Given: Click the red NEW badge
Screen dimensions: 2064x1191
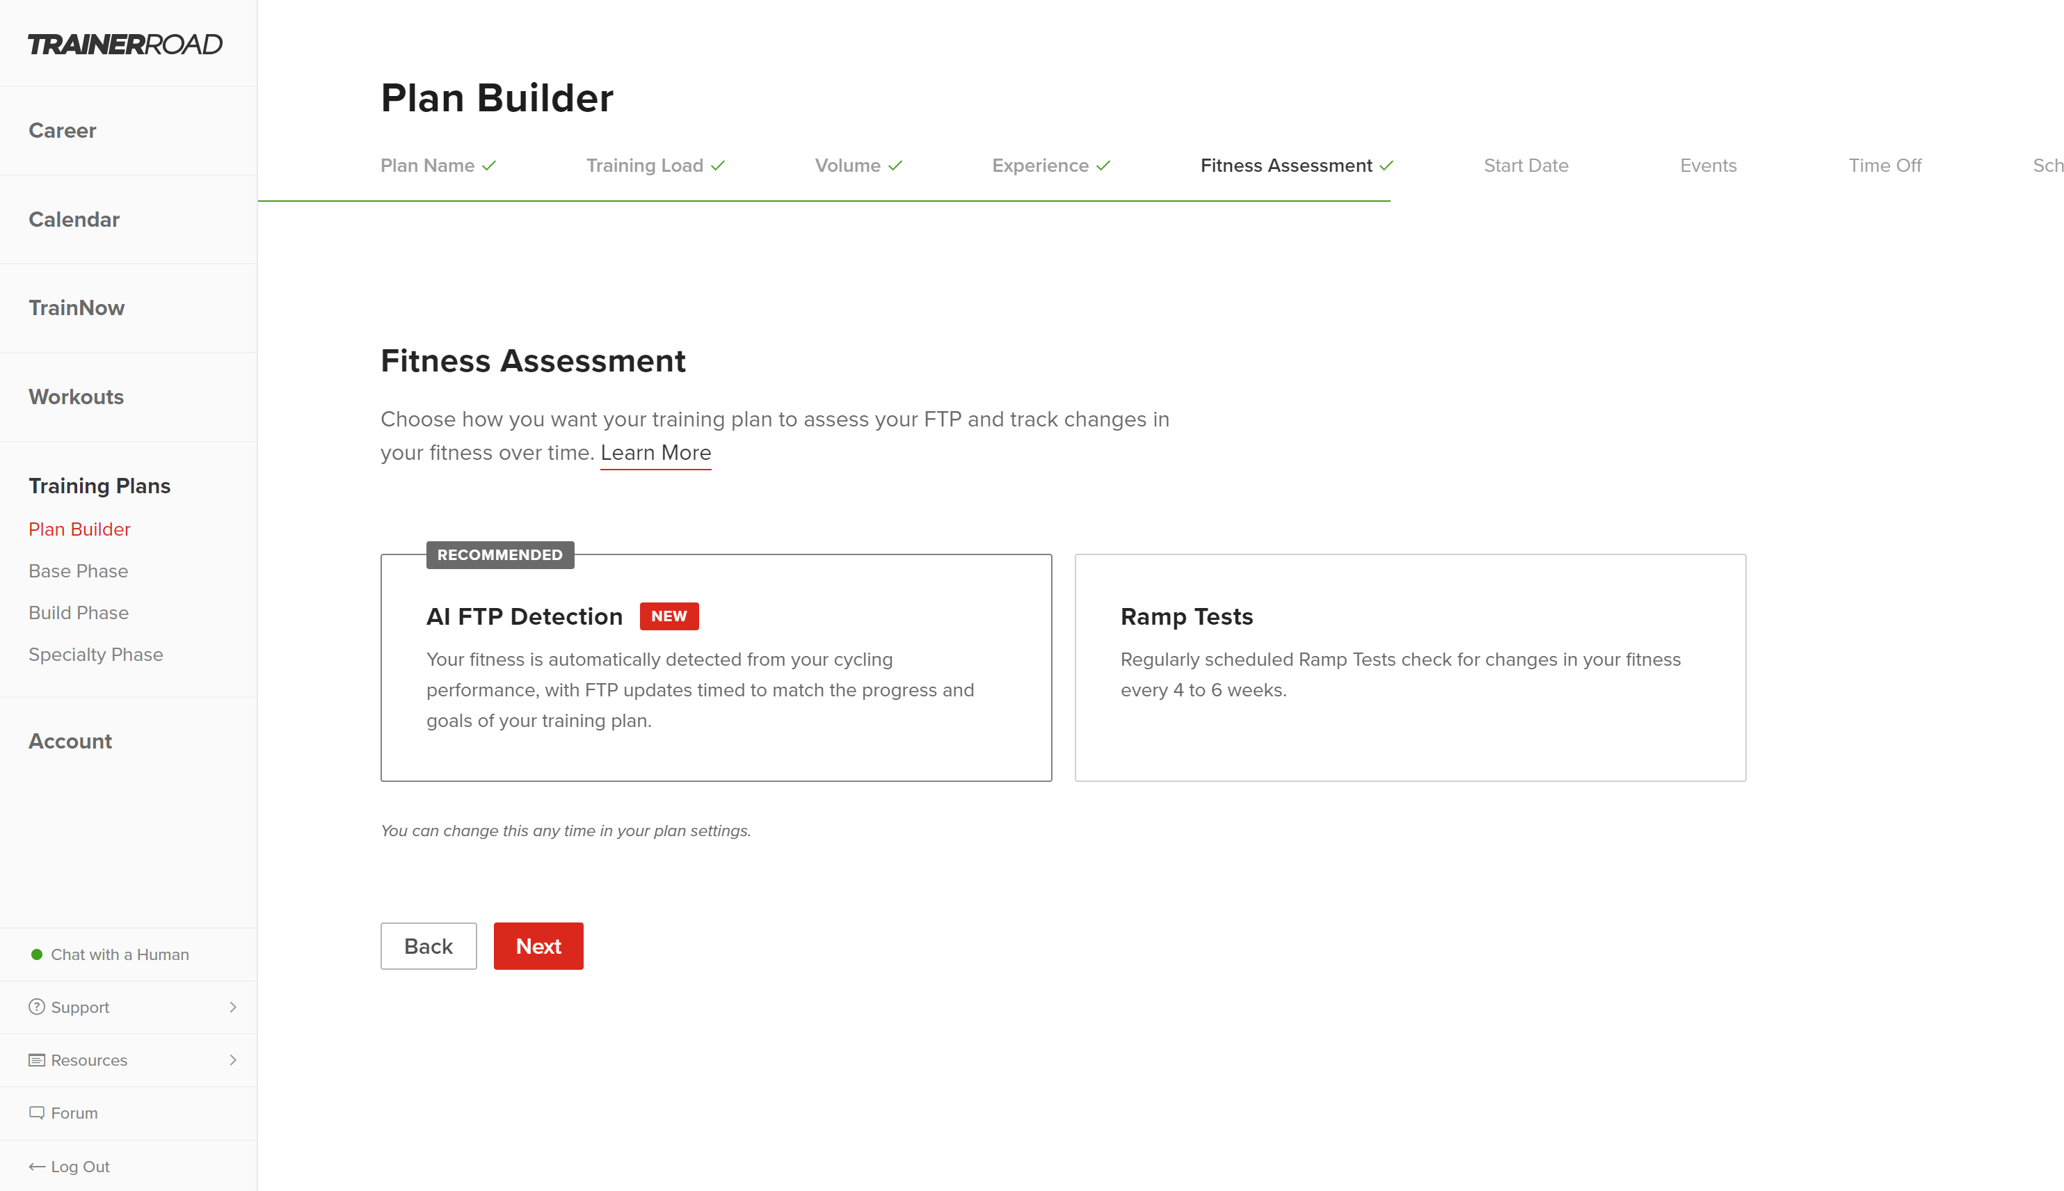Looking at the screenshot, I should [668, 616].
